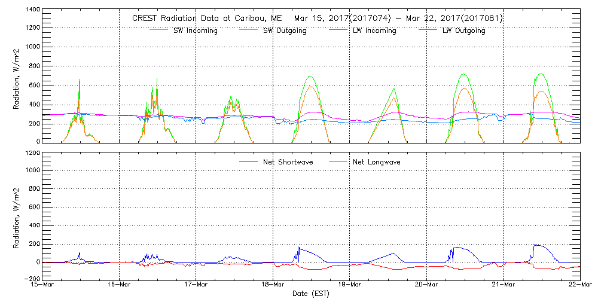
Task: Click the blue Net Shortwave legend line
Action: click(249, 161)
